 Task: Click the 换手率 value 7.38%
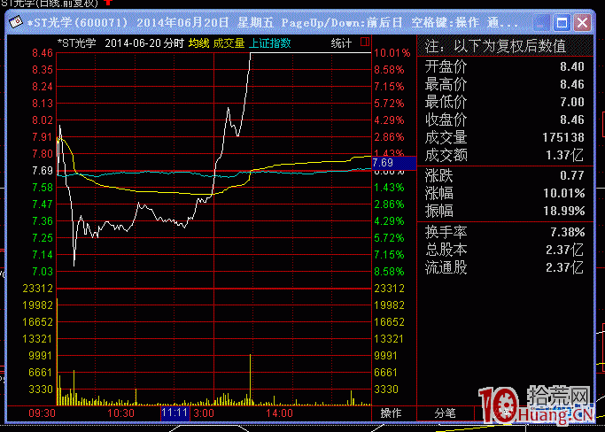[x=568, y=232]
